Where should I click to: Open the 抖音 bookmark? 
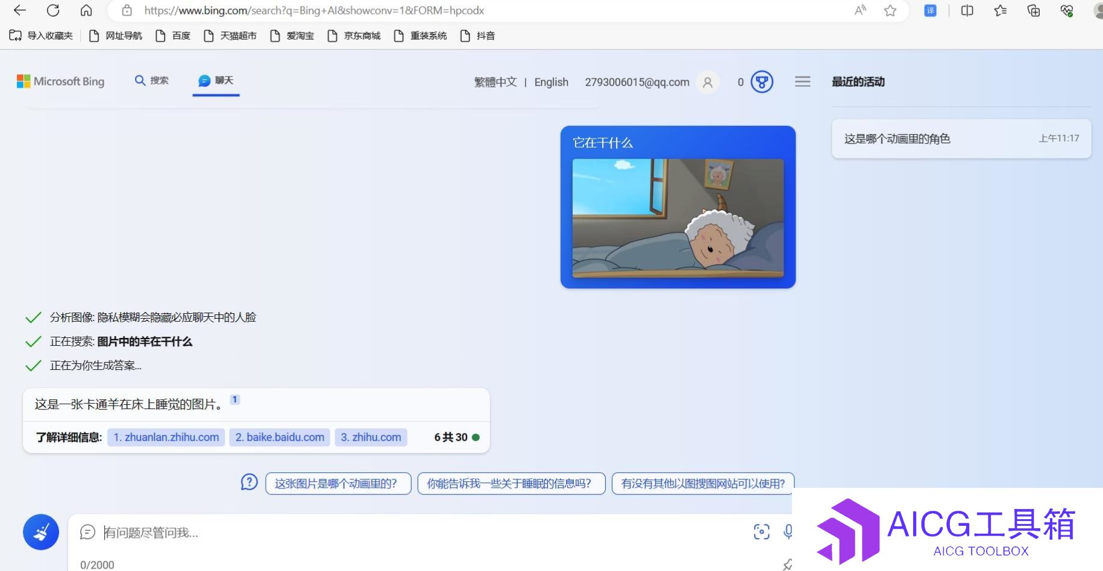click(x=477, y=36)
